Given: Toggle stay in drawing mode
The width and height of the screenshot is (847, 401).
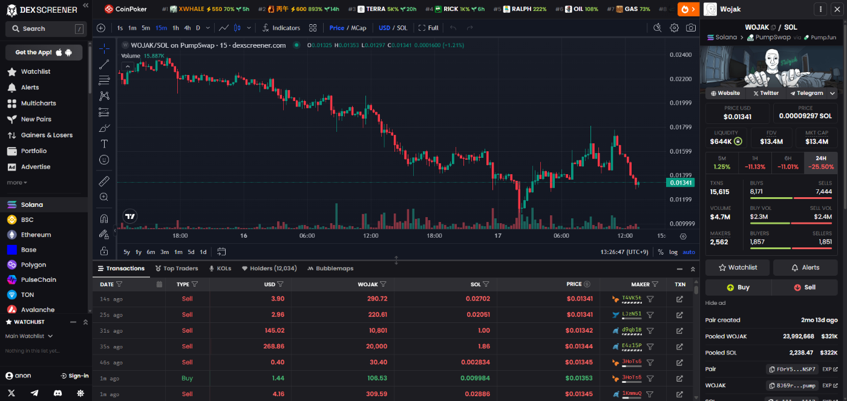Looking at the screenshot, I should (x=104, y=234).
